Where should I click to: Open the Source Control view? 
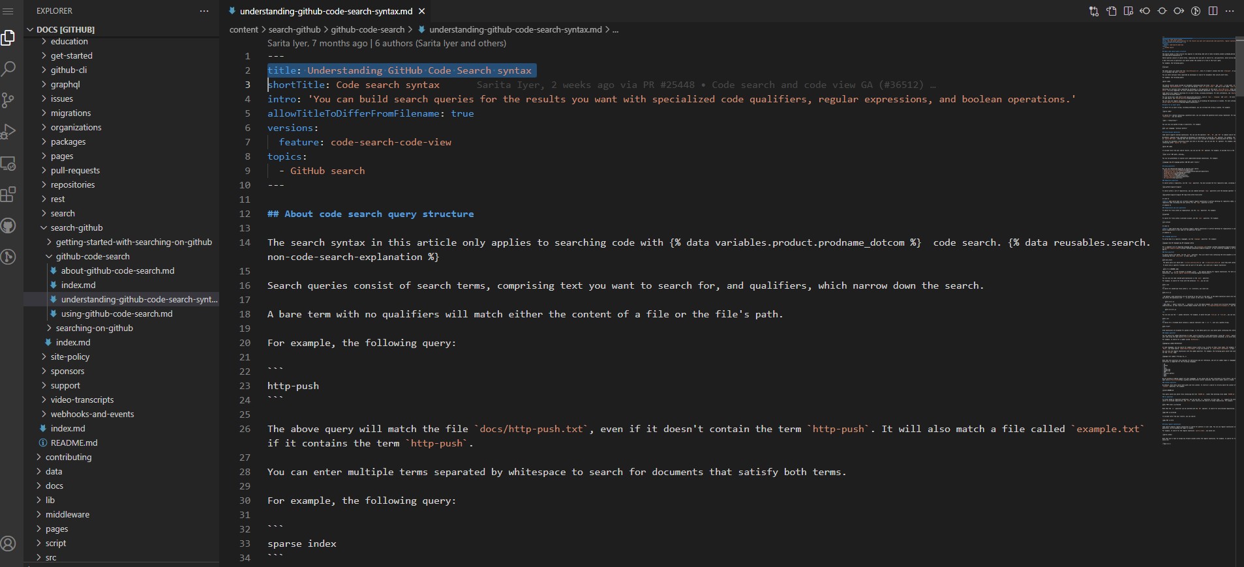pyautogui.click(x=8, y=100)
